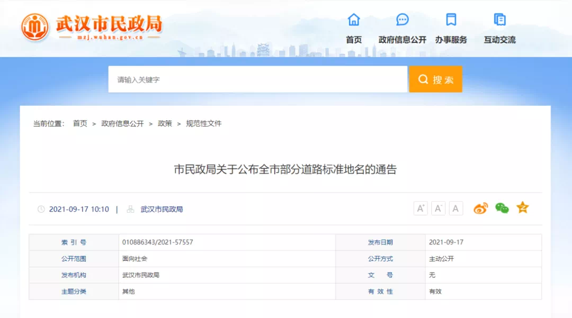This screenshot has height=318, width=572.
Task: Click 规范性文件 breadcrumb link
Action: click(x=203, y=123)
